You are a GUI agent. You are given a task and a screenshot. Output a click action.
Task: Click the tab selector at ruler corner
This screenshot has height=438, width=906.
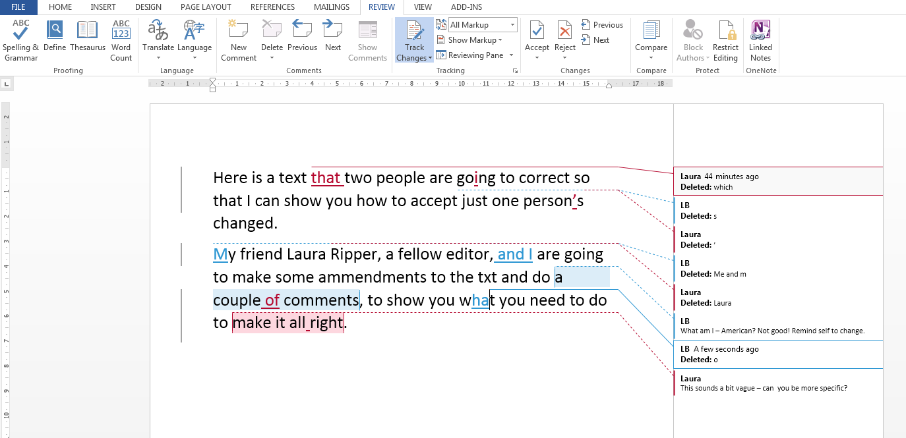[x=7, y=84]
